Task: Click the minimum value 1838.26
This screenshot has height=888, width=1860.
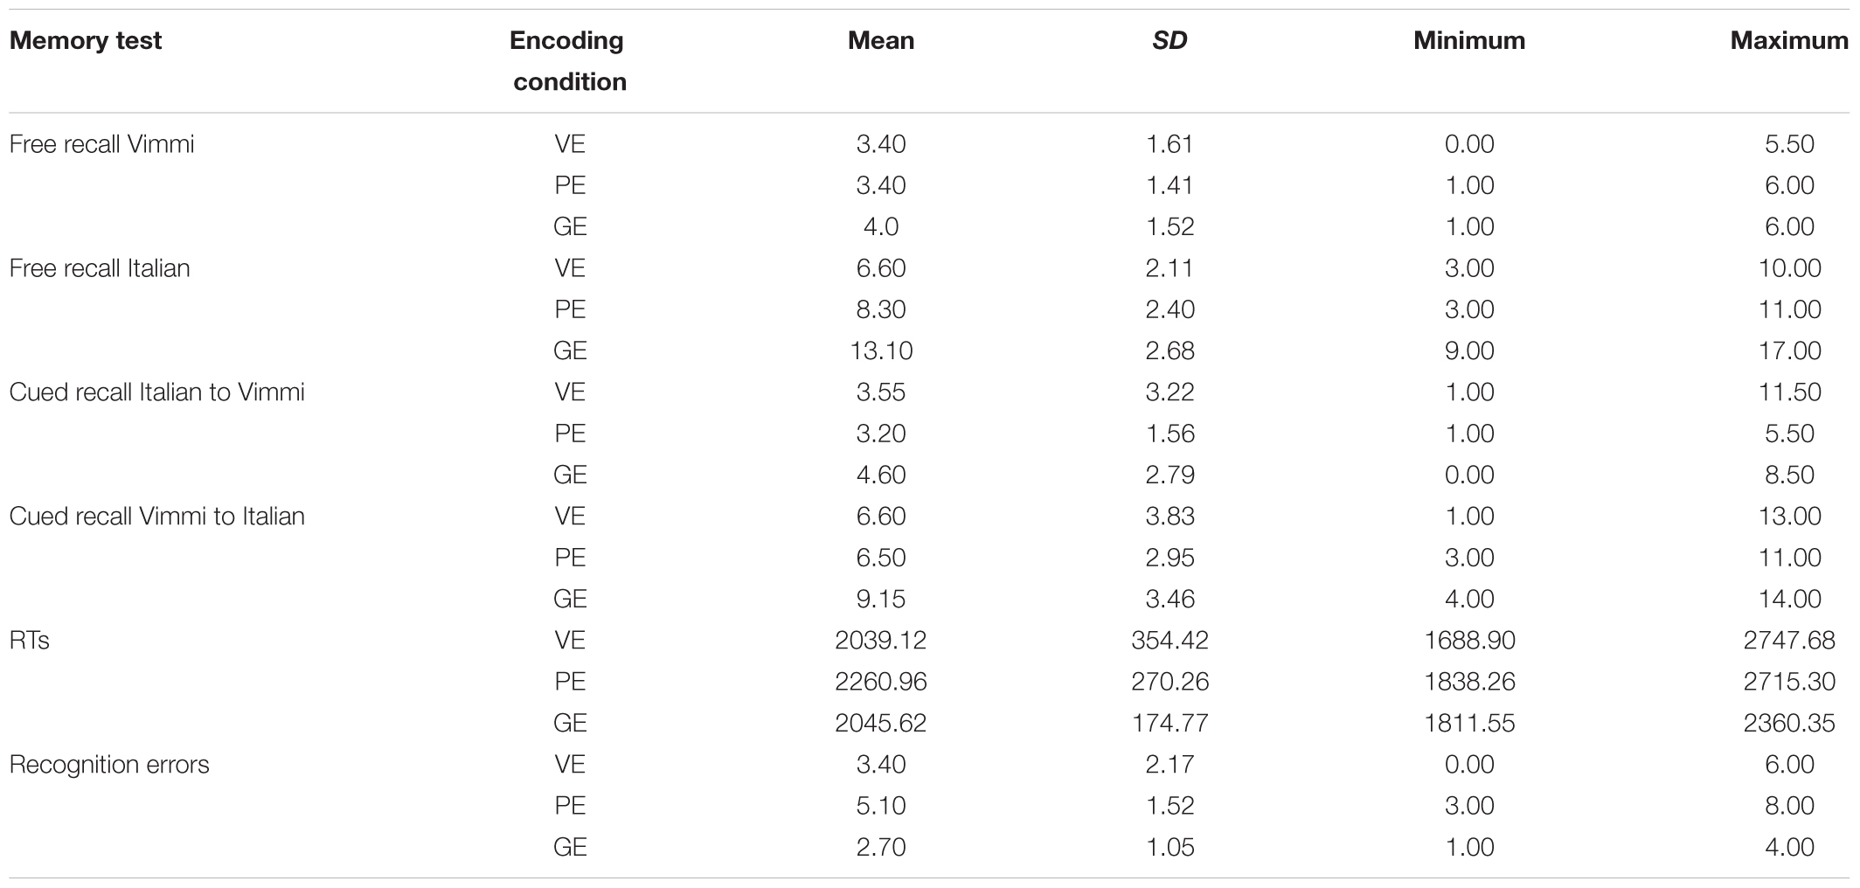Action: (x=1469, y=682)
